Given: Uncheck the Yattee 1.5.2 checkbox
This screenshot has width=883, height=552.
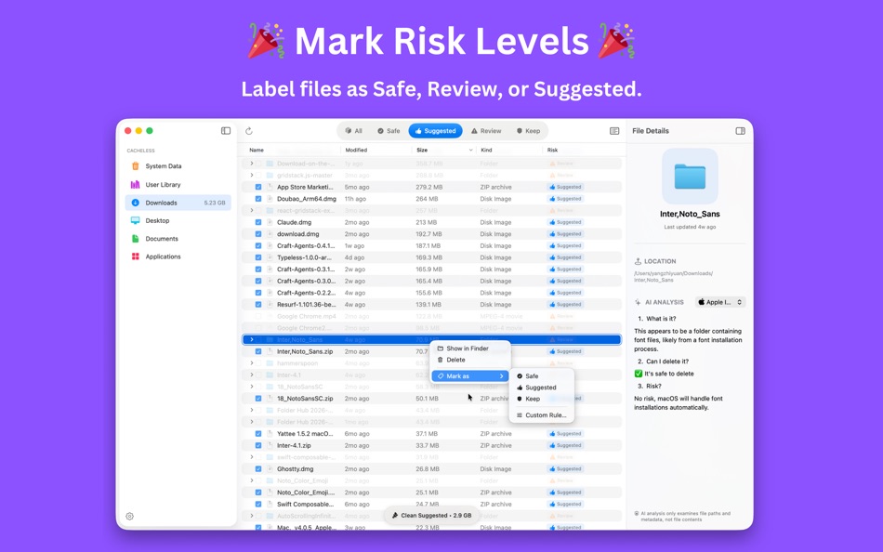Looking at the screenshot, I should tap(258, 434).
